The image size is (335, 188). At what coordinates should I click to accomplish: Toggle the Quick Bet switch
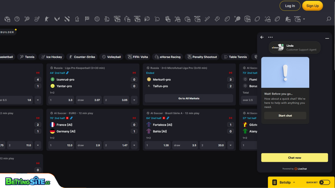(x=324, y=182)
